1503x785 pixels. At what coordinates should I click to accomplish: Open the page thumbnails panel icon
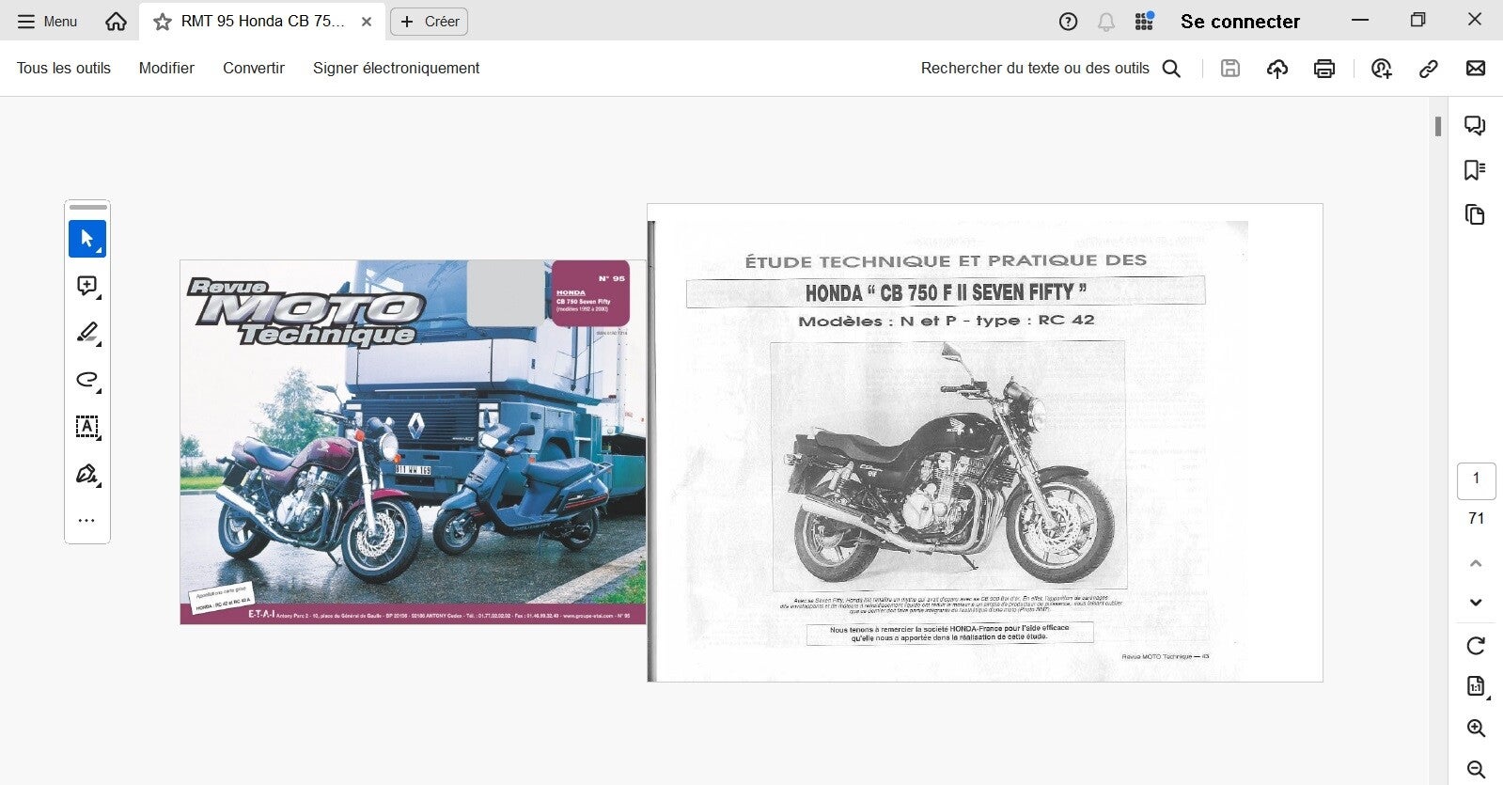[1475, 214]
